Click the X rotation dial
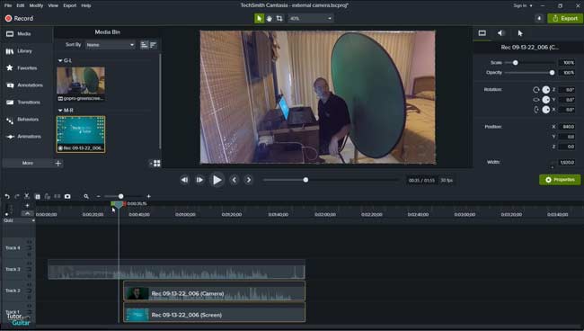 click(546, 110)
